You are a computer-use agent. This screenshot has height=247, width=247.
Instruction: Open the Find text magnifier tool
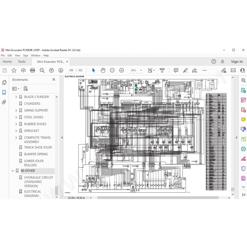pos(42,70)
